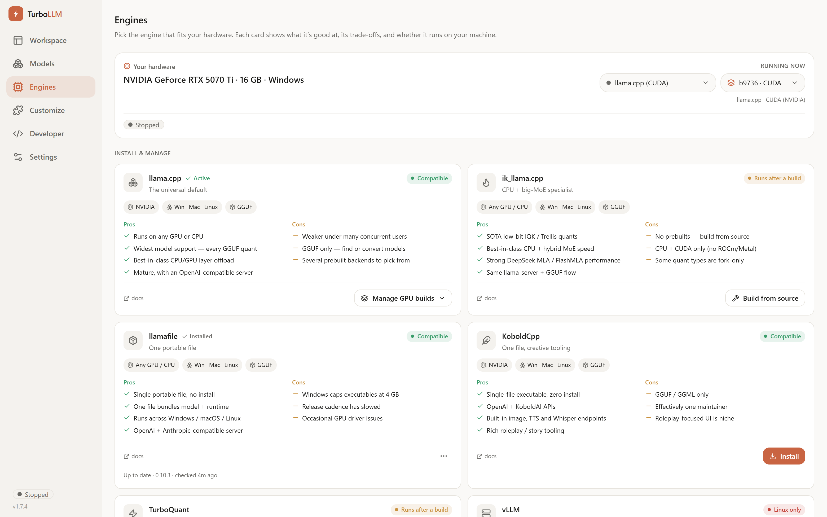Click the TurboLLM lightning logo icon
827x517 pixels.
pos(16,14)
